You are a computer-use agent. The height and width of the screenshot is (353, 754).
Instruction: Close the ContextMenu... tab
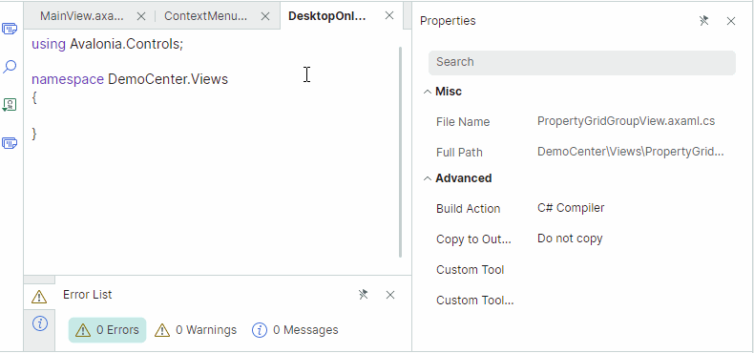[x=265, y=16]
